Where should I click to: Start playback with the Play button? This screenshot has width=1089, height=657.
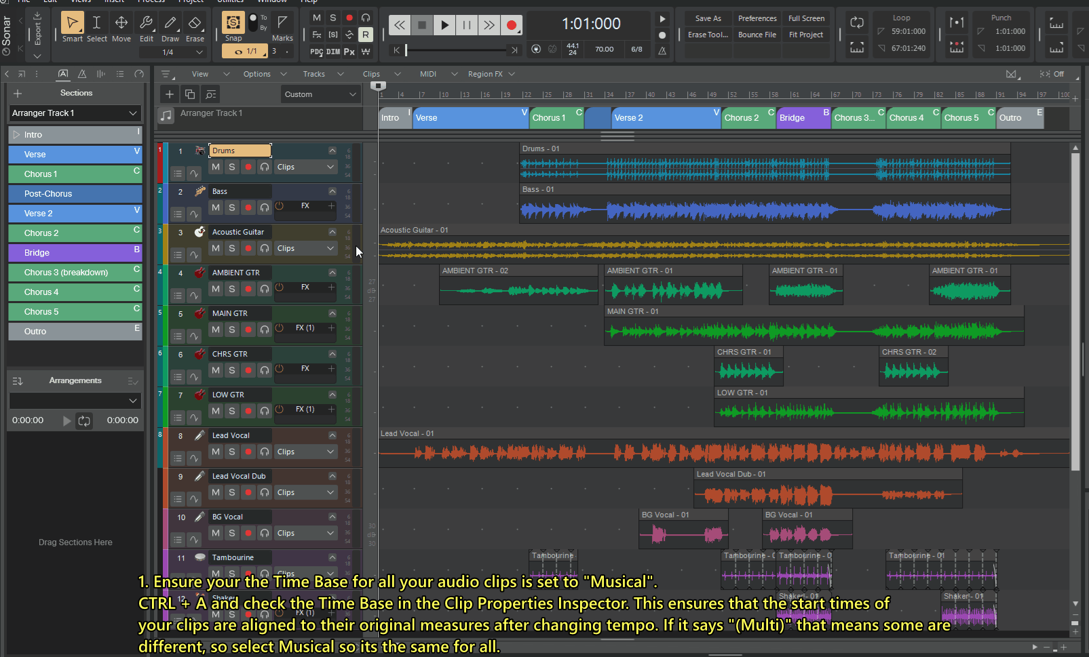444,25
